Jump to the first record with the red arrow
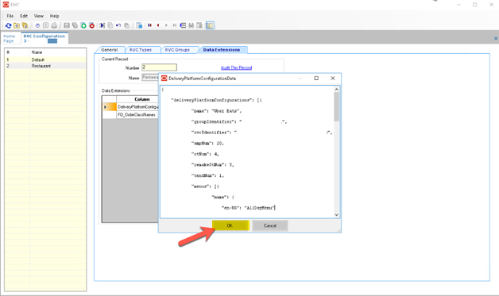The height and width of the screenshot is (296, 499). [x=149, y=25]
